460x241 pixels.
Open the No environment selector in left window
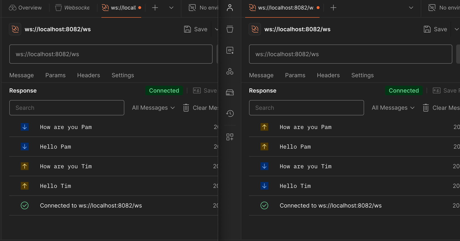[x=203, y=8]
